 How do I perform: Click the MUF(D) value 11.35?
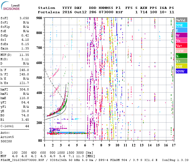24,55
